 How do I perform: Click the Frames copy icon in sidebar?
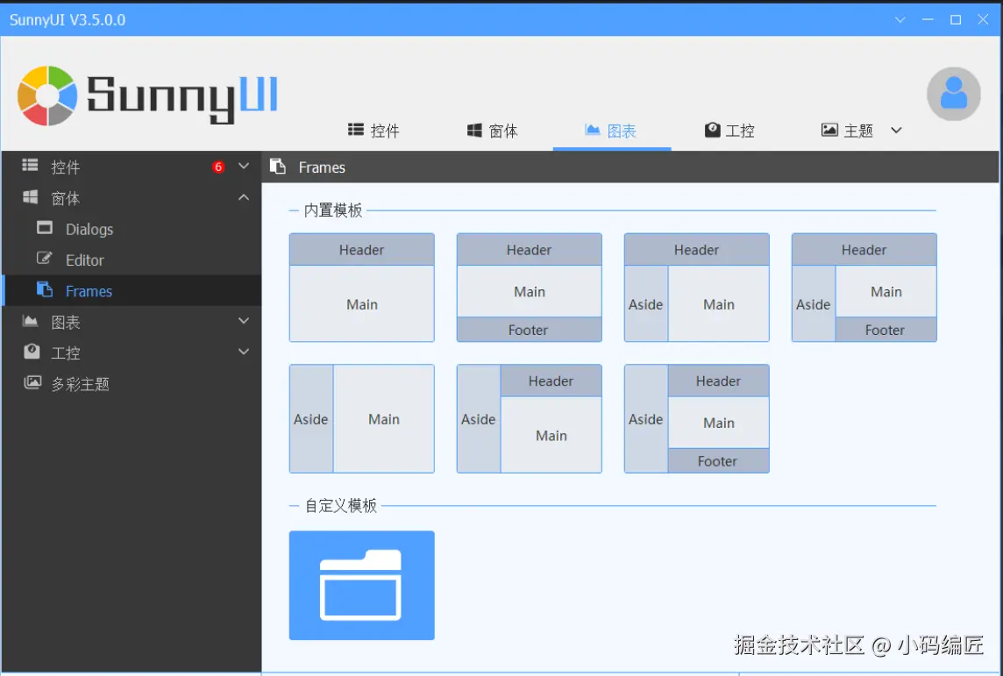pyautogui.click(x=45, y=289)
